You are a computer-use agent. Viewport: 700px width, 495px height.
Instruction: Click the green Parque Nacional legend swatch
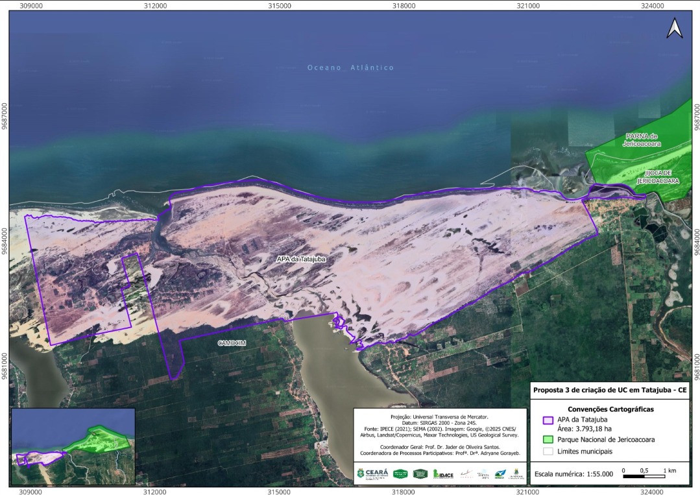(x=548, y=439)
